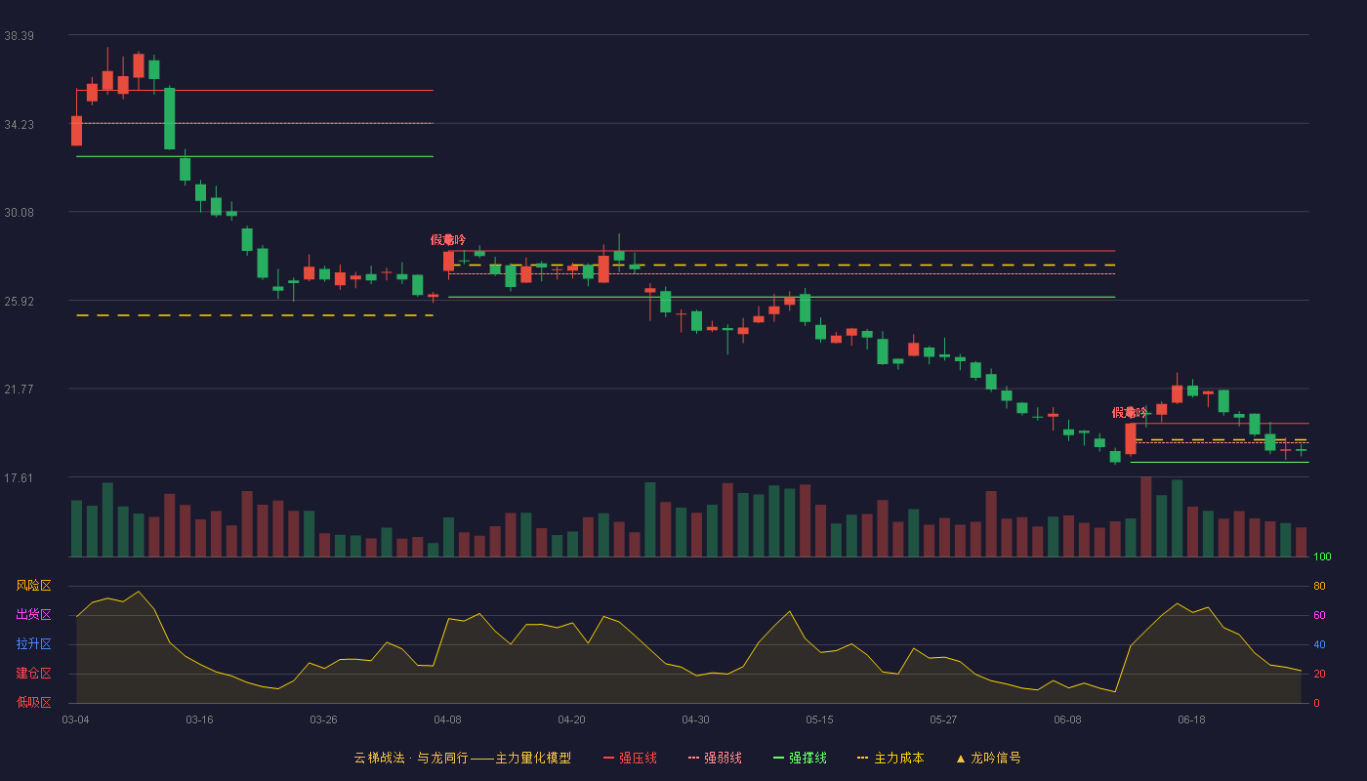Click the yellow dashed 主力成本 legend marker
Screen dimensions: 1367x781
862,758
